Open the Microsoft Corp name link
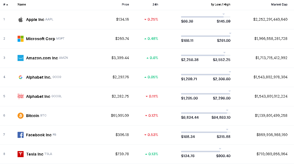Screen dimensions: 294x164 40,39
